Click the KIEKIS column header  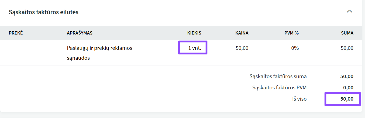pyautogui.click(x=194, y=33)
